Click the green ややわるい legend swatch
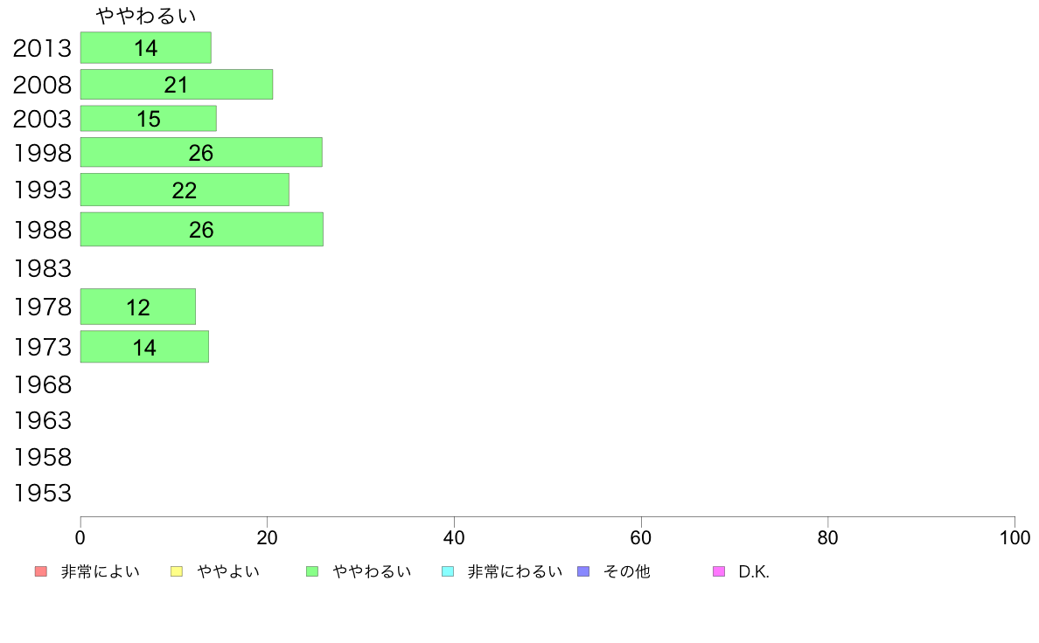 click(x=312, y=571)
